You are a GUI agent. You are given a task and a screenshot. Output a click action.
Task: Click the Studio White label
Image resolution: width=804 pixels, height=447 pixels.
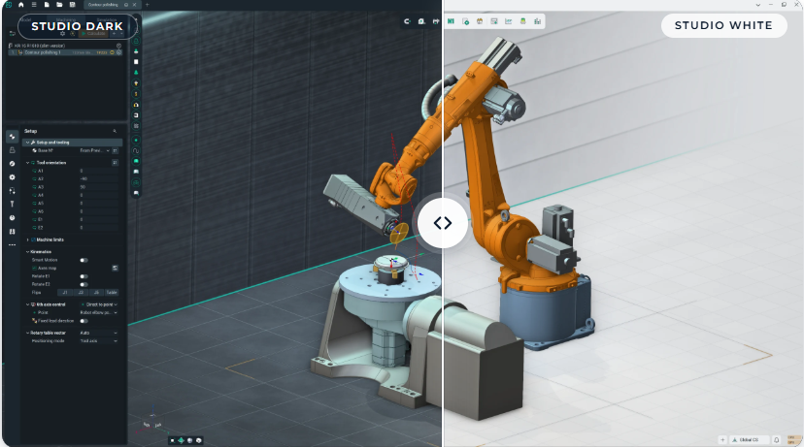click(723, 25)
